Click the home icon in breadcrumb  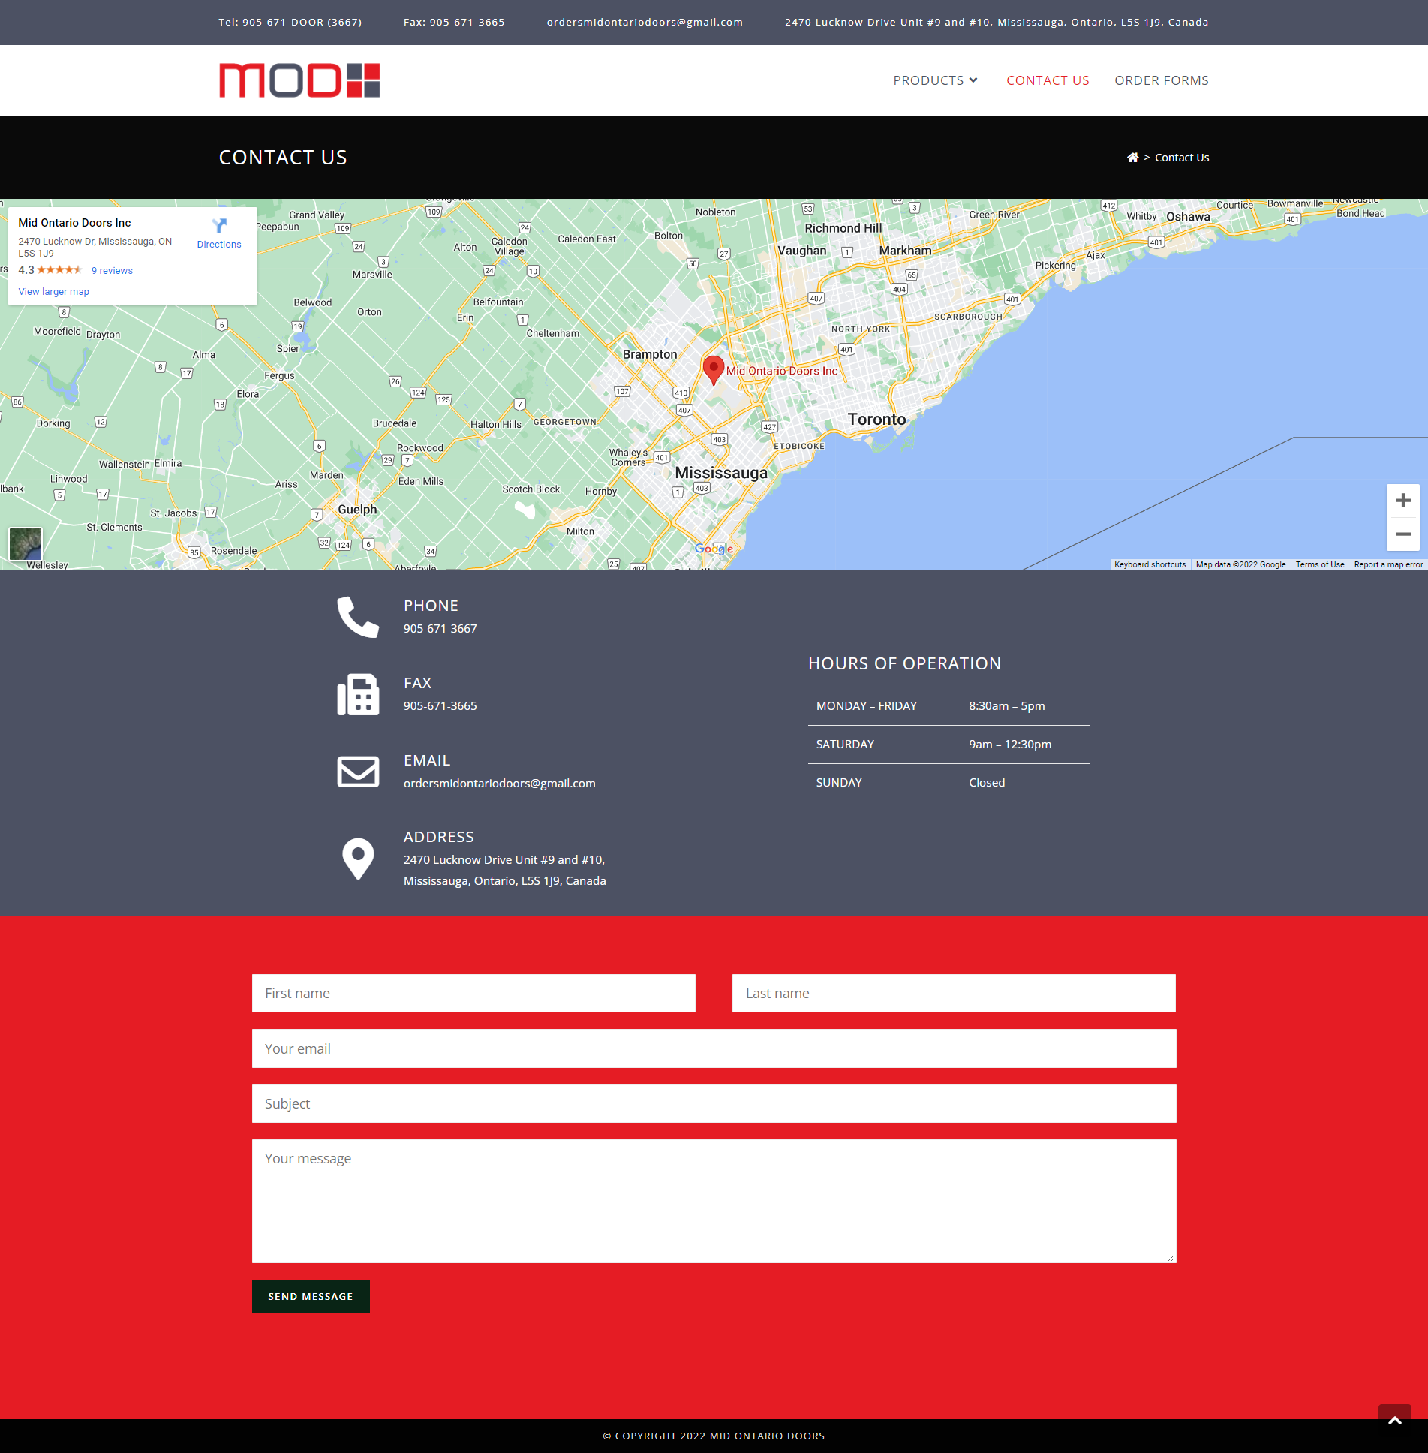pos(1132,158)
